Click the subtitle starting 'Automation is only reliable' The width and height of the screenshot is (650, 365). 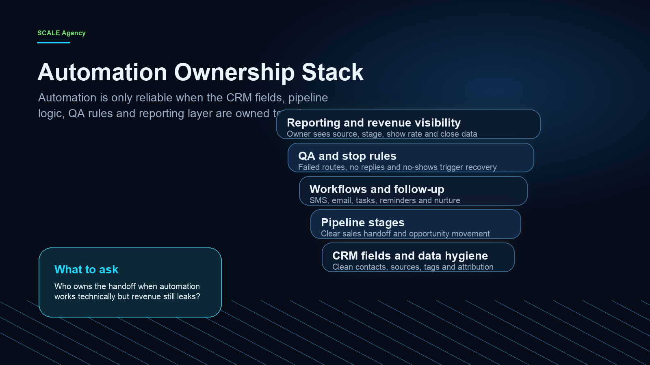pyautogui.click(x=183, y=105)
